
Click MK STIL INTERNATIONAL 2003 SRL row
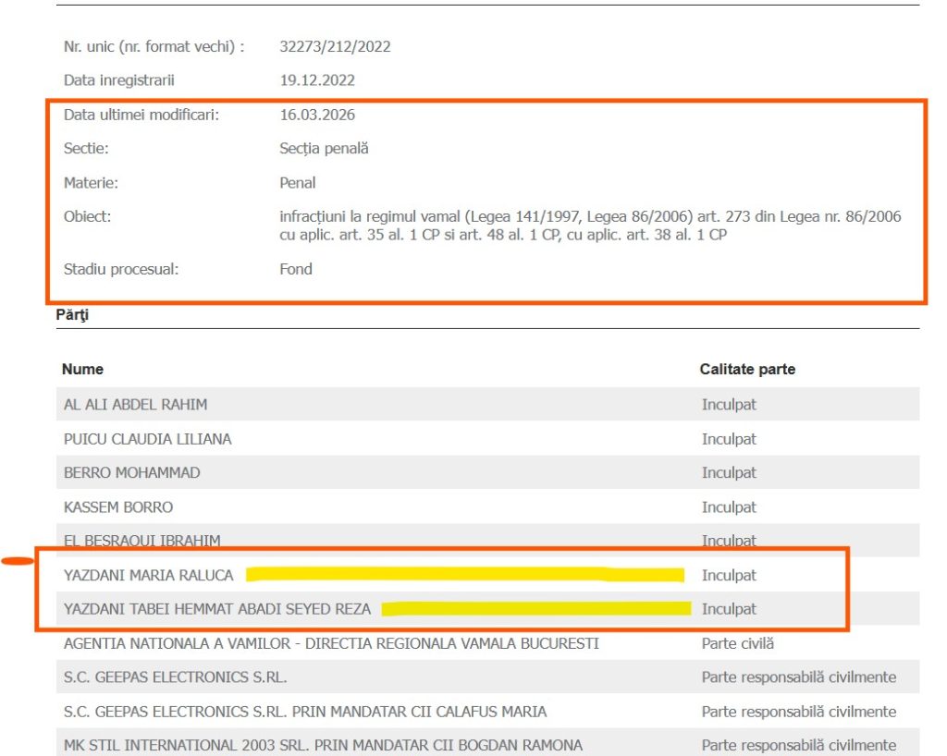coord(488,743)
